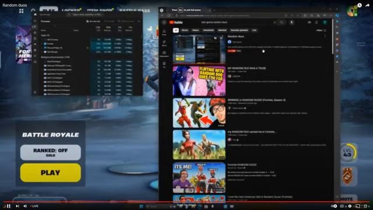Screen dimensions: 373x210
Task: Click YouTube search magnifier button
Action: (282, 22)
